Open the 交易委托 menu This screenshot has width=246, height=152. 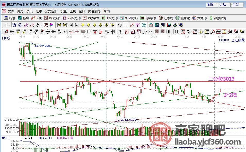[94, 11]
